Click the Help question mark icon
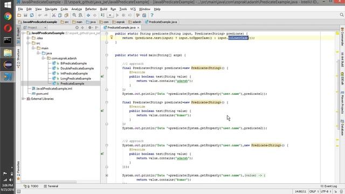345x194 pixels. coord(152,15)
